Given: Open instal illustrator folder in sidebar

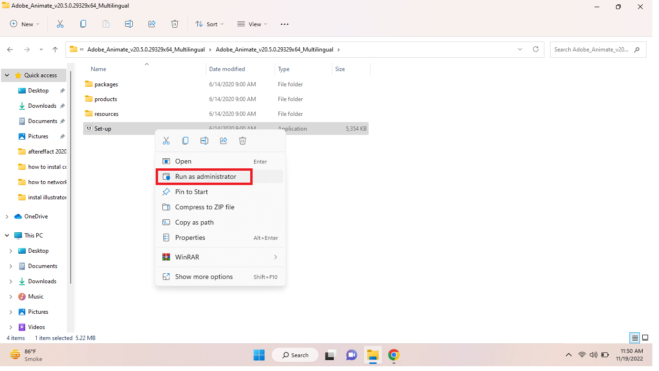Looking at the screenshot, I should point(42,197).
